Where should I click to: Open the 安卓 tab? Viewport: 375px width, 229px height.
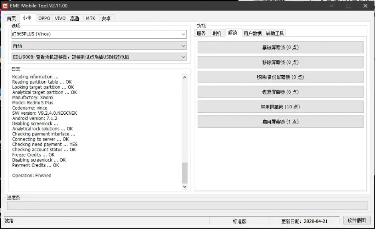click(106, 18)
